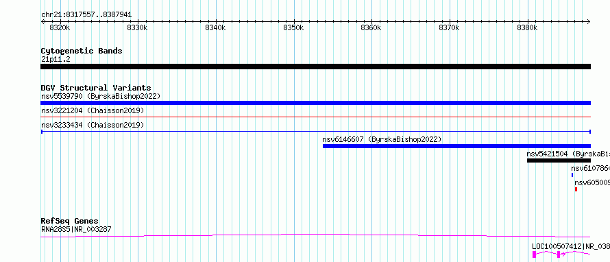This screenshot has height=262, width=610.
Task: Select the DGV Structural Variants track title
Action: [x=96, y=88]
